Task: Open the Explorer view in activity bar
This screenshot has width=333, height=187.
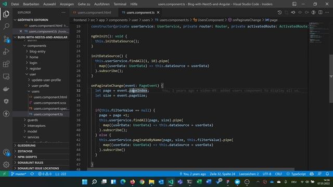Action: pos(6,14)
